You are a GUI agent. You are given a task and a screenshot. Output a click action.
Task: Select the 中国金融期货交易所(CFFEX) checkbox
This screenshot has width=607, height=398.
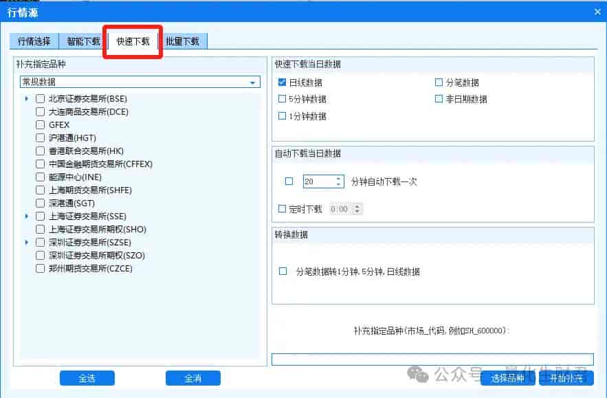pyautogui.click(x=40, y=164)
